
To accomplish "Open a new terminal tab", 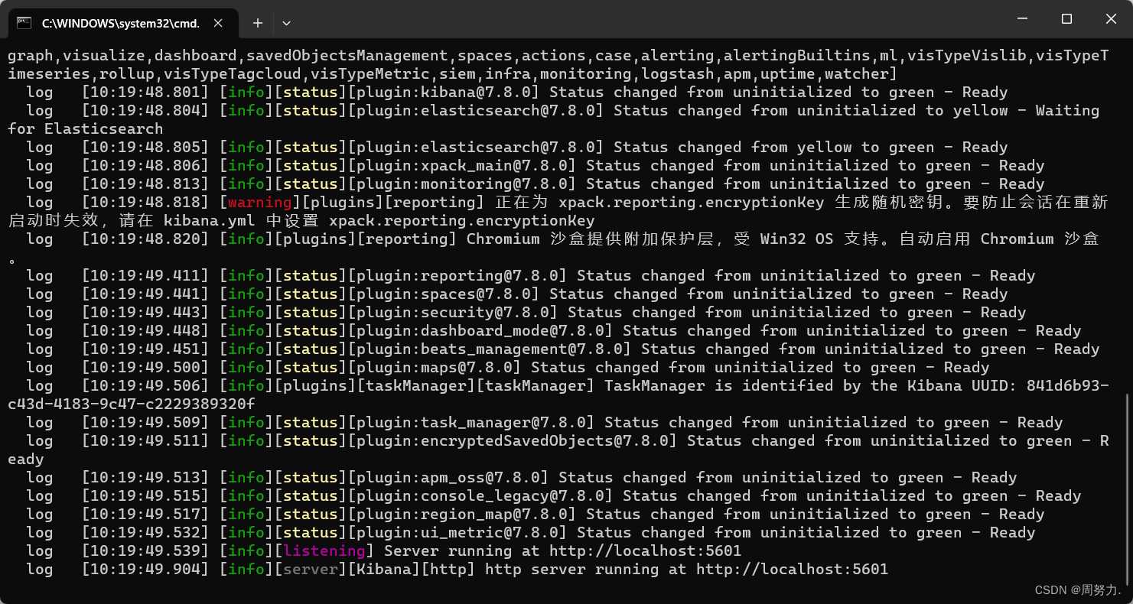I will click(x=258, y=23).
